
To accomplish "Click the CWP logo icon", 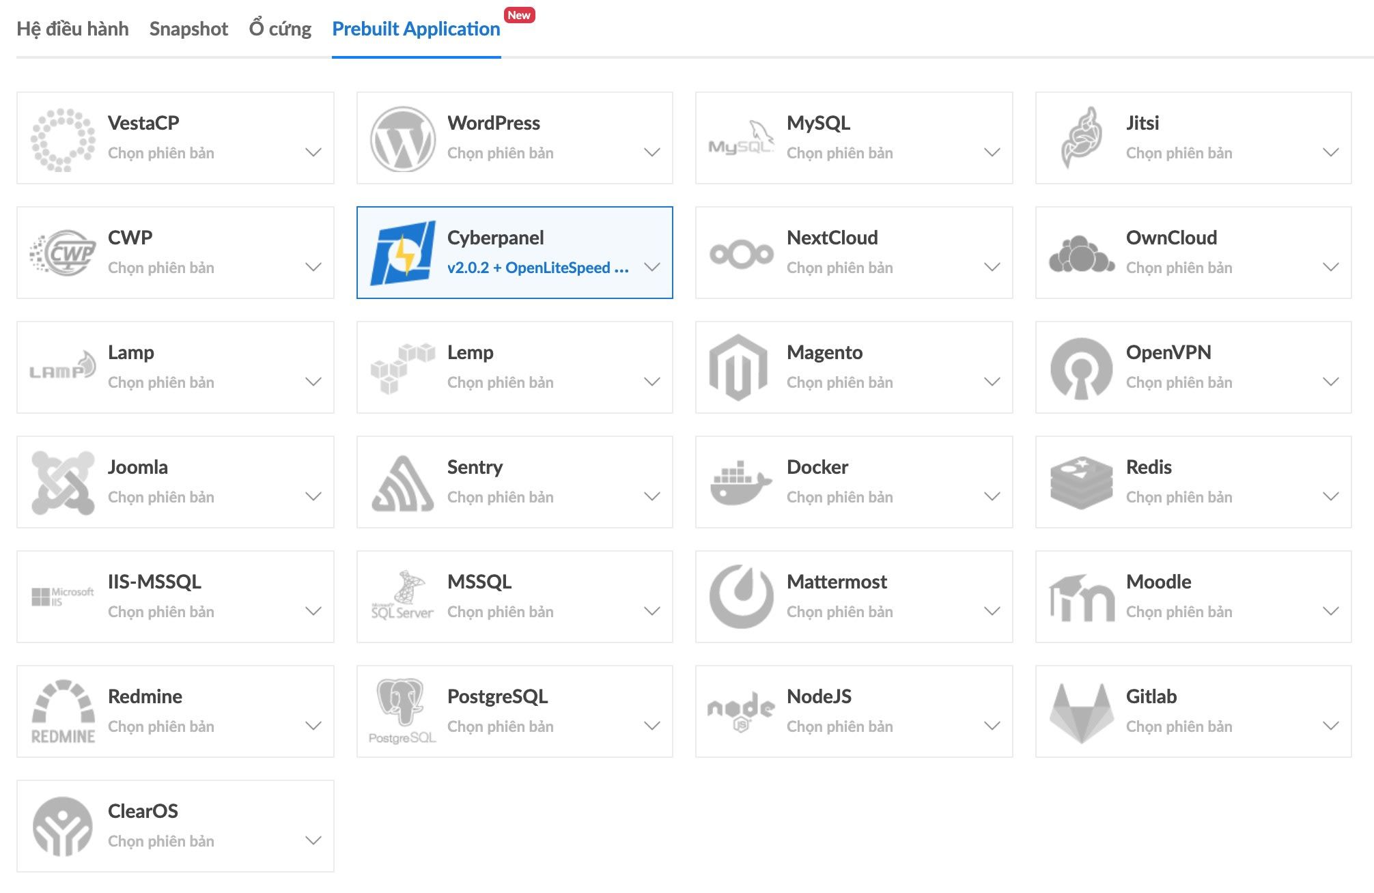I will click(x=63, y=253).
